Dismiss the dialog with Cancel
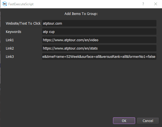 click(148, 121)
